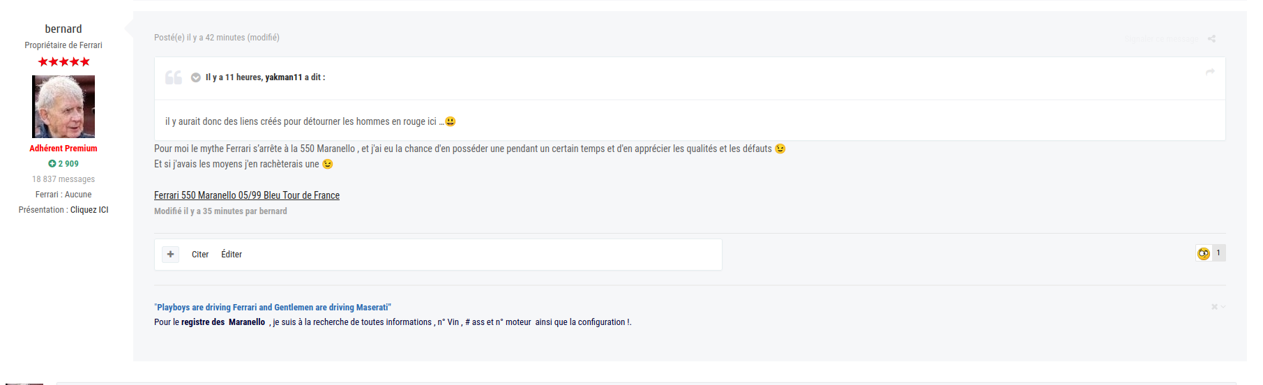
Task: Click the 'Cliquez ICI' presentation link
Action: point(89,210)
